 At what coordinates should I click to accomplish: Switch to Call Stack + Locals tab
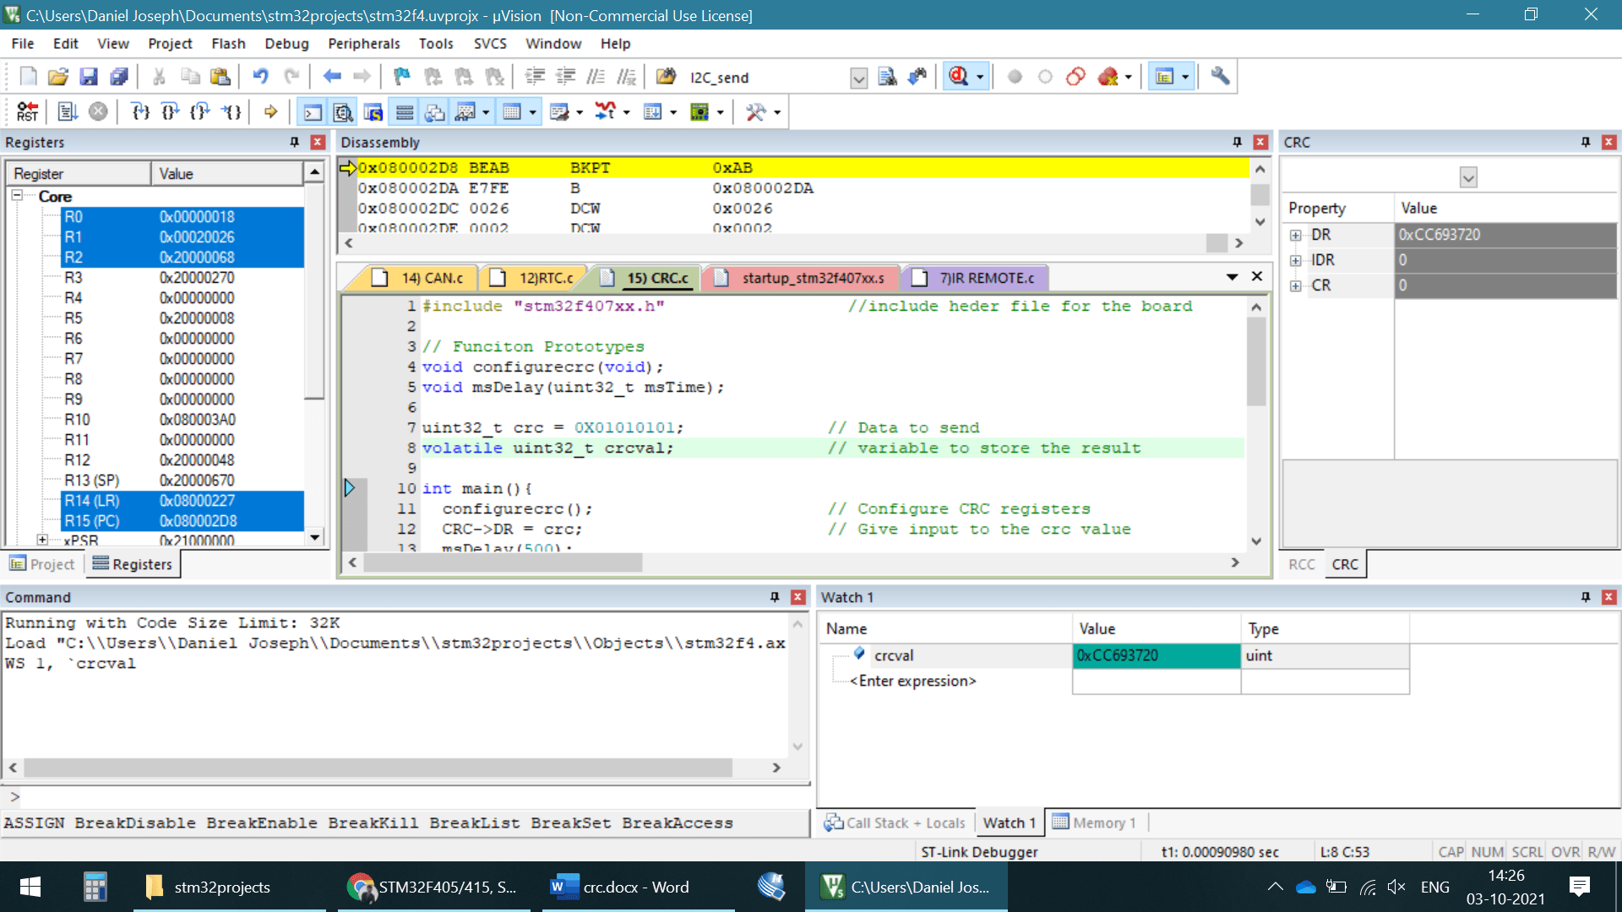point(895,822)
